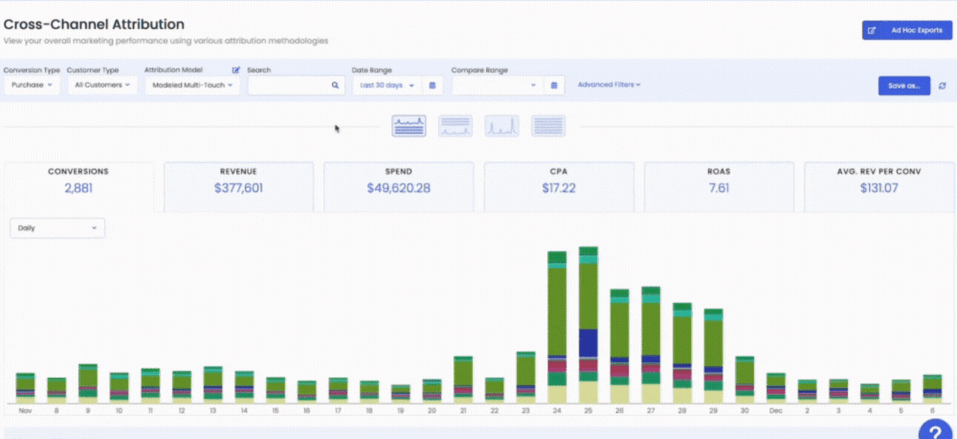
Task: Select the table-above-chart layout icon
Action: click(x=455, y=126)
